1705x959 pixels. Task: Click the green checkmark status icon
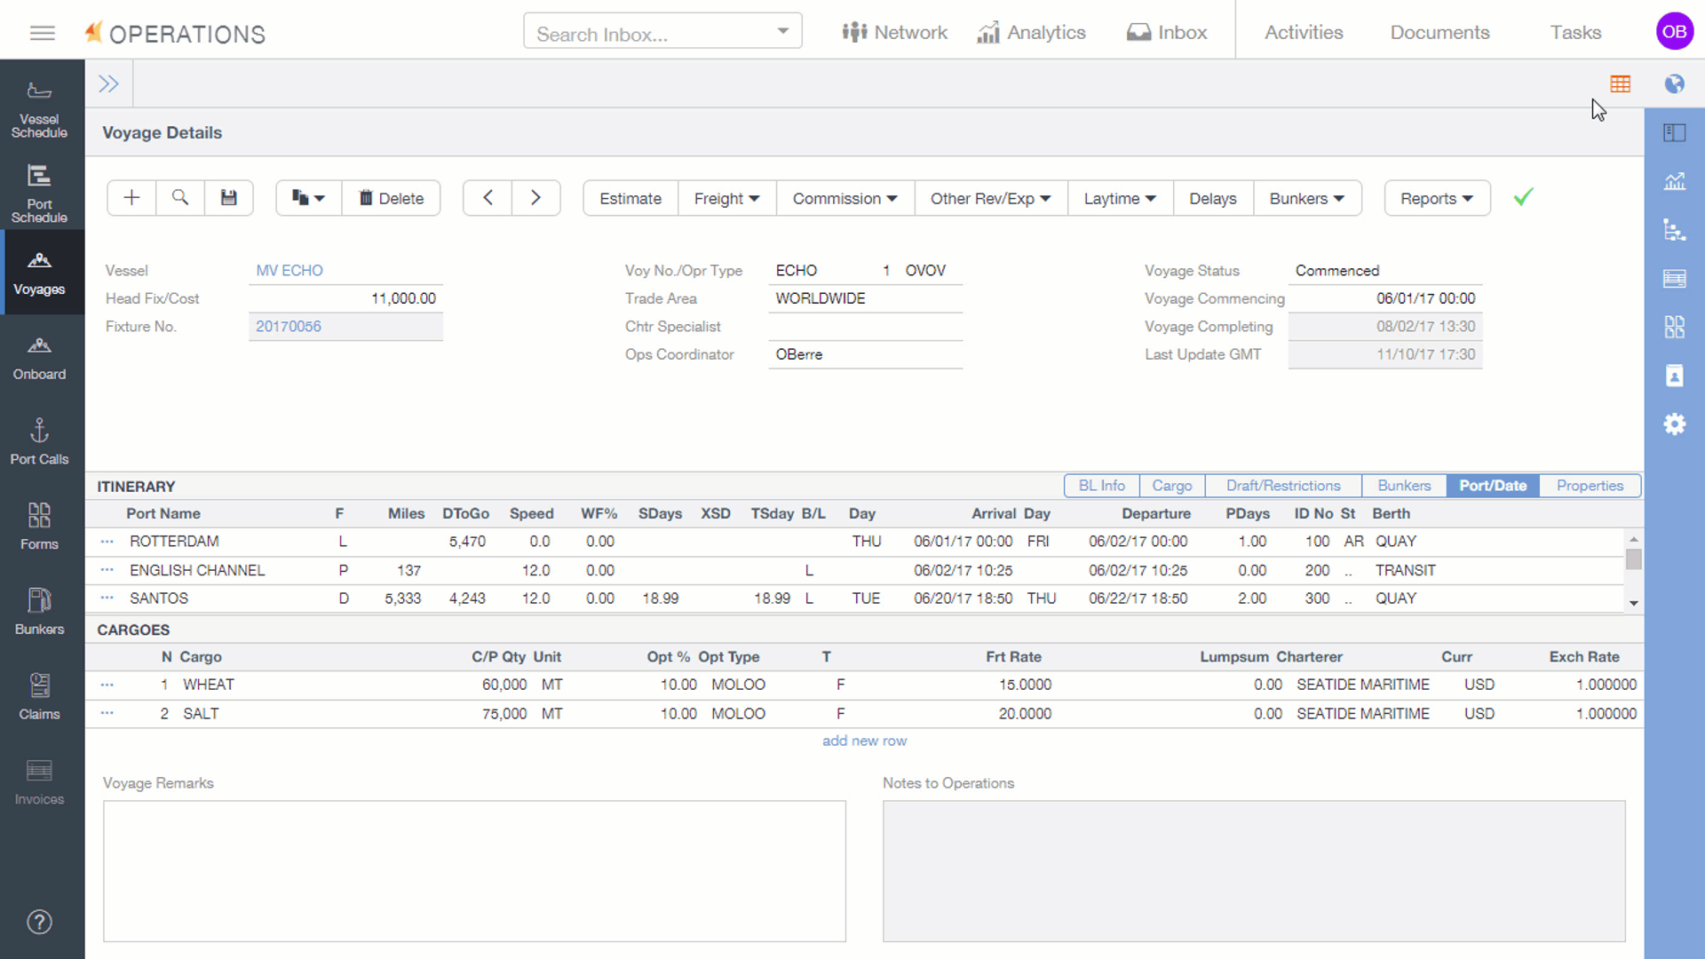(1523, 197)
